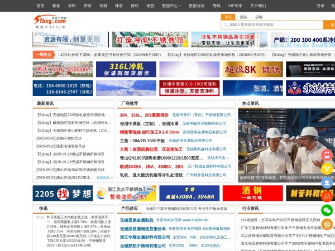Open 财经 navigation item
The image size is (335, 251).
tap(135, 6)
